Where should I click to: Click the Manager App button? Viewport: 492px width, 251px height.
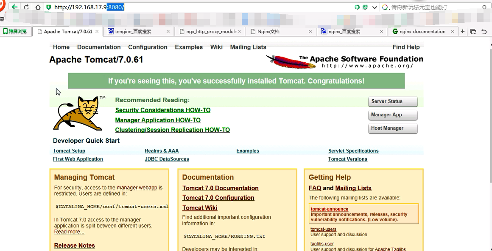click(393, 115)
